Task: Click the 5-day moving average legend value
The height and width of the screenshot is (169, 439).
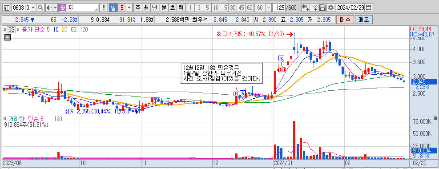Action: coord(48,29)
